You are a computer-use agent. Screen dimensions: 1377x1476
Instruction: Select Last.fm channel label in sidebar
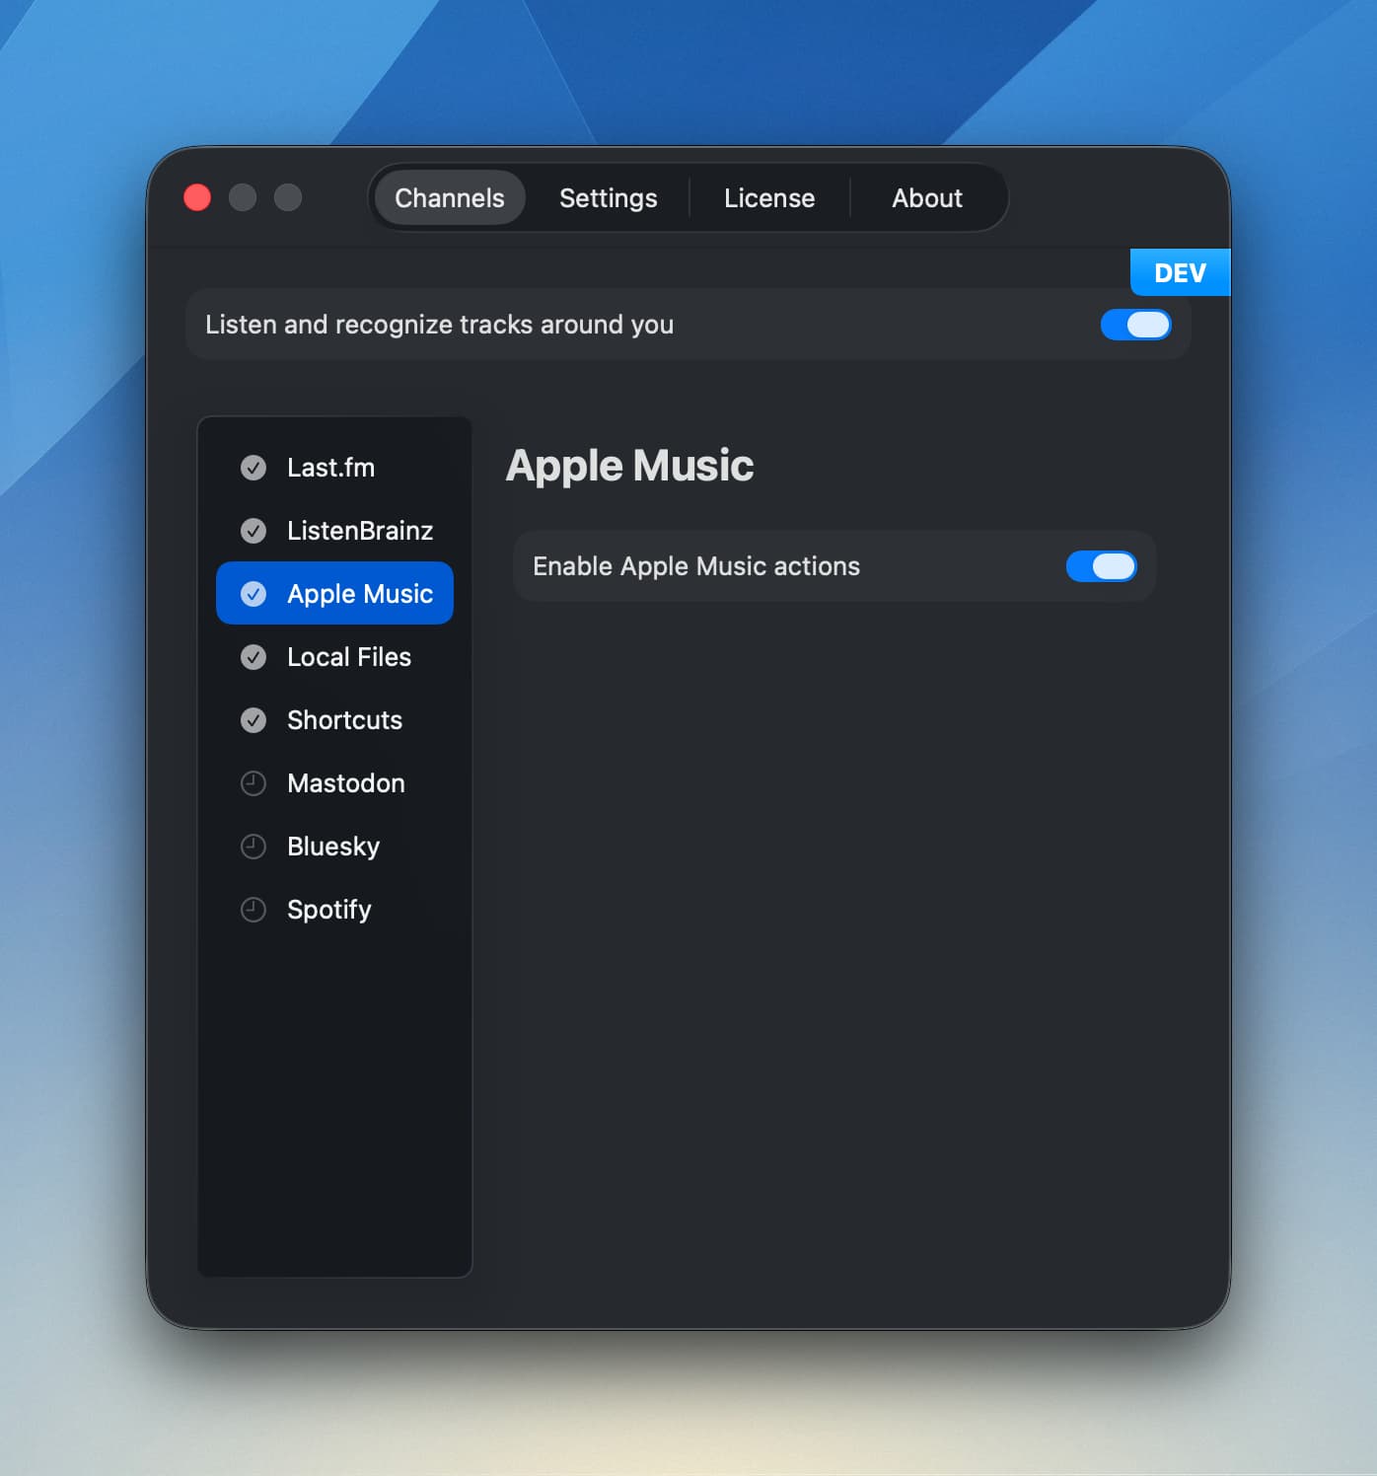point(330,468)
